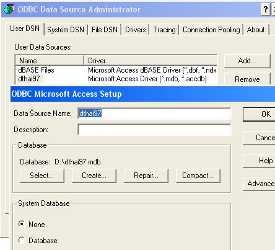The image size is (275, 250).
Task: Click the Data Source Name field
Action: tap(154, 114)
